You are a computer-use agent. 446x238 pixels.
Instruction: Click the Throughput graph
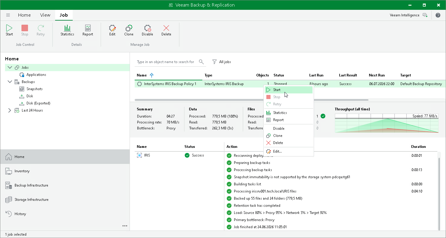pyautogui.click(x=387, y=123)
